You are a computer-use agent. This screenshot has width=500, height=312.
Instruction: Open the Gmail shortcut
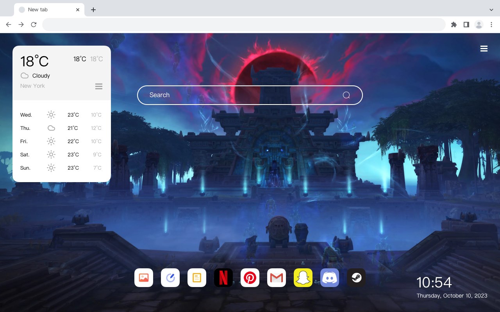pyautogui.click(x=277, y=278)
